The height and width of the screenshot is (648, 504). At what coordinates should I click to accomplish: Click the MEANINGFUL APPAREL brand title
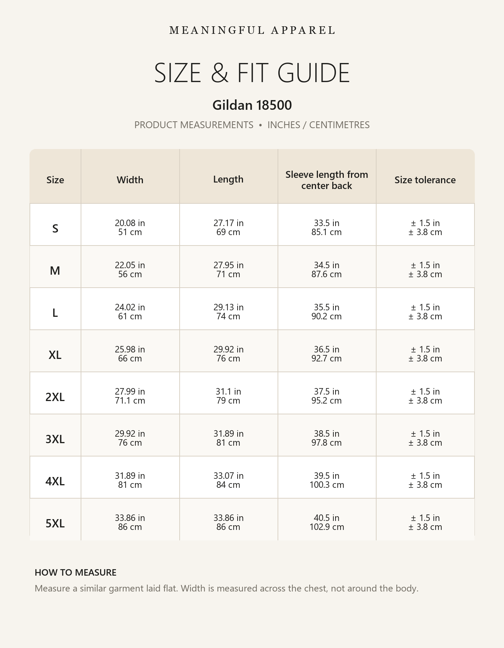tap(252, 30)
